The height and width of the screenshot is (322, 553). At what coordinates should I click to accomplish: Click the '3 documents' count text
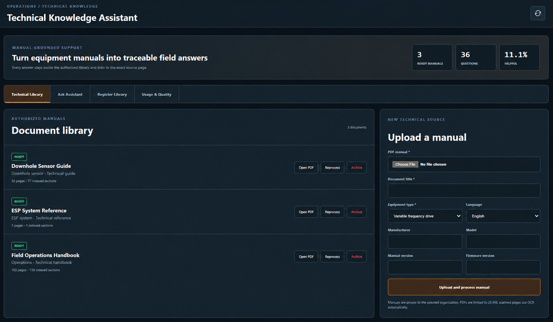357,127
